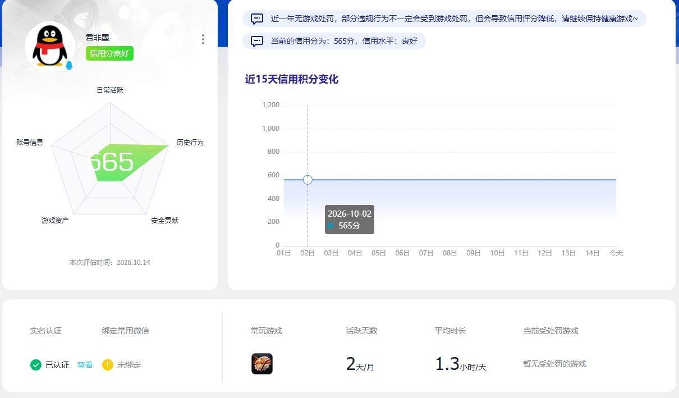The height and width of the screenshot is (398, 679).
Task: Click the 565 score in the radar chart
Action: (111, 162)
